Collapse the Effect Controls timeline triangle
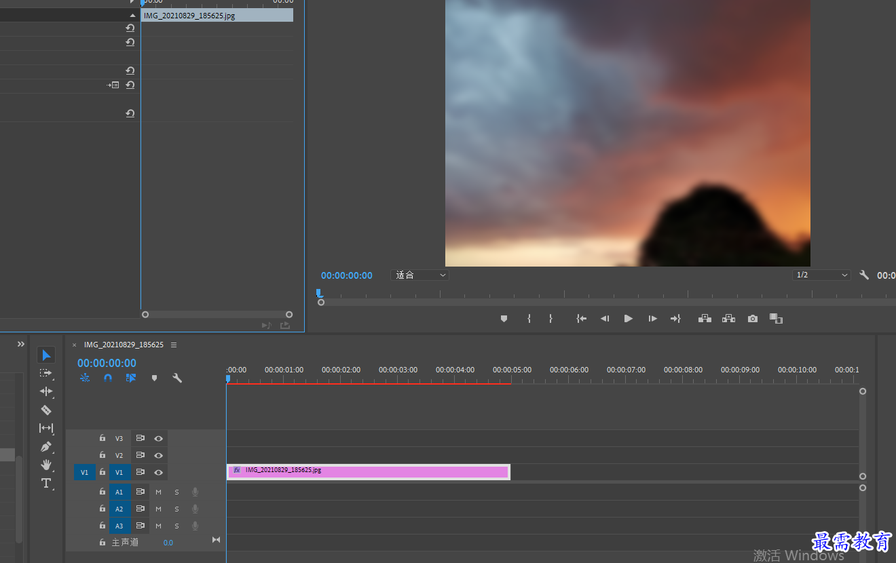Viewport: 896px width, 563px height. 132,15
